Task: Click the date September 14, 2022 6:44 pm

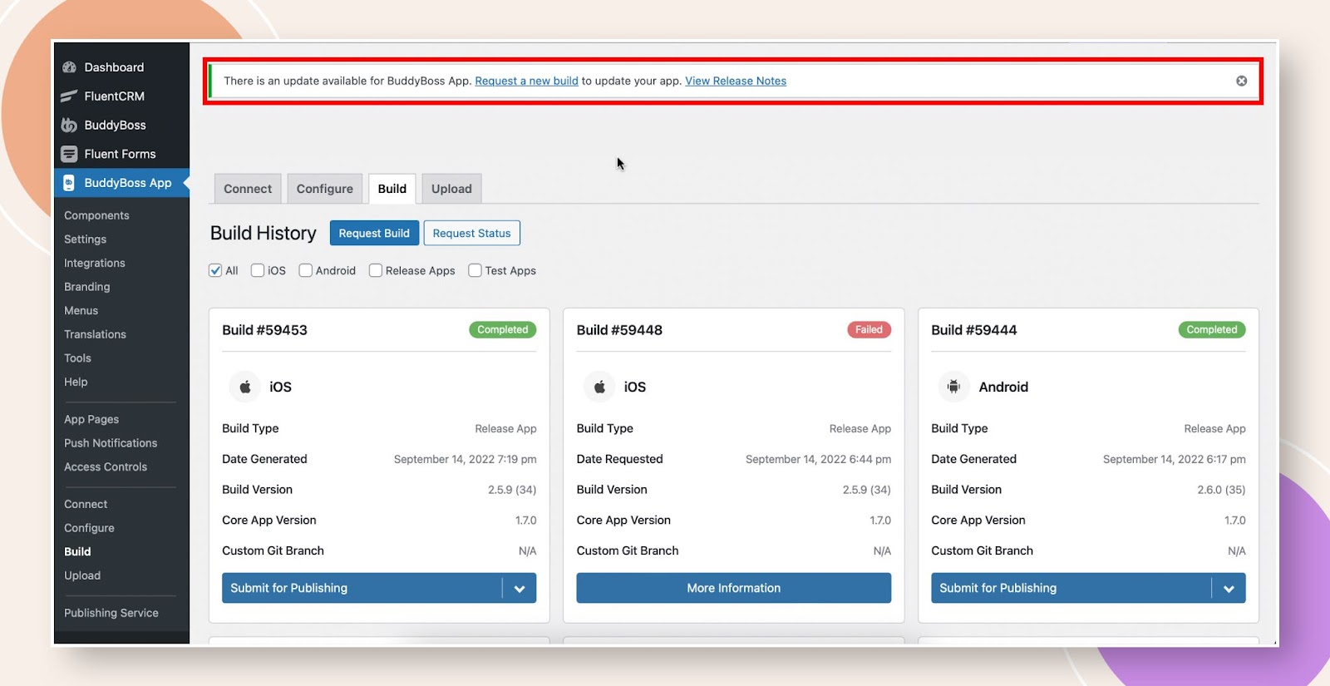Action: coord(818,459)
